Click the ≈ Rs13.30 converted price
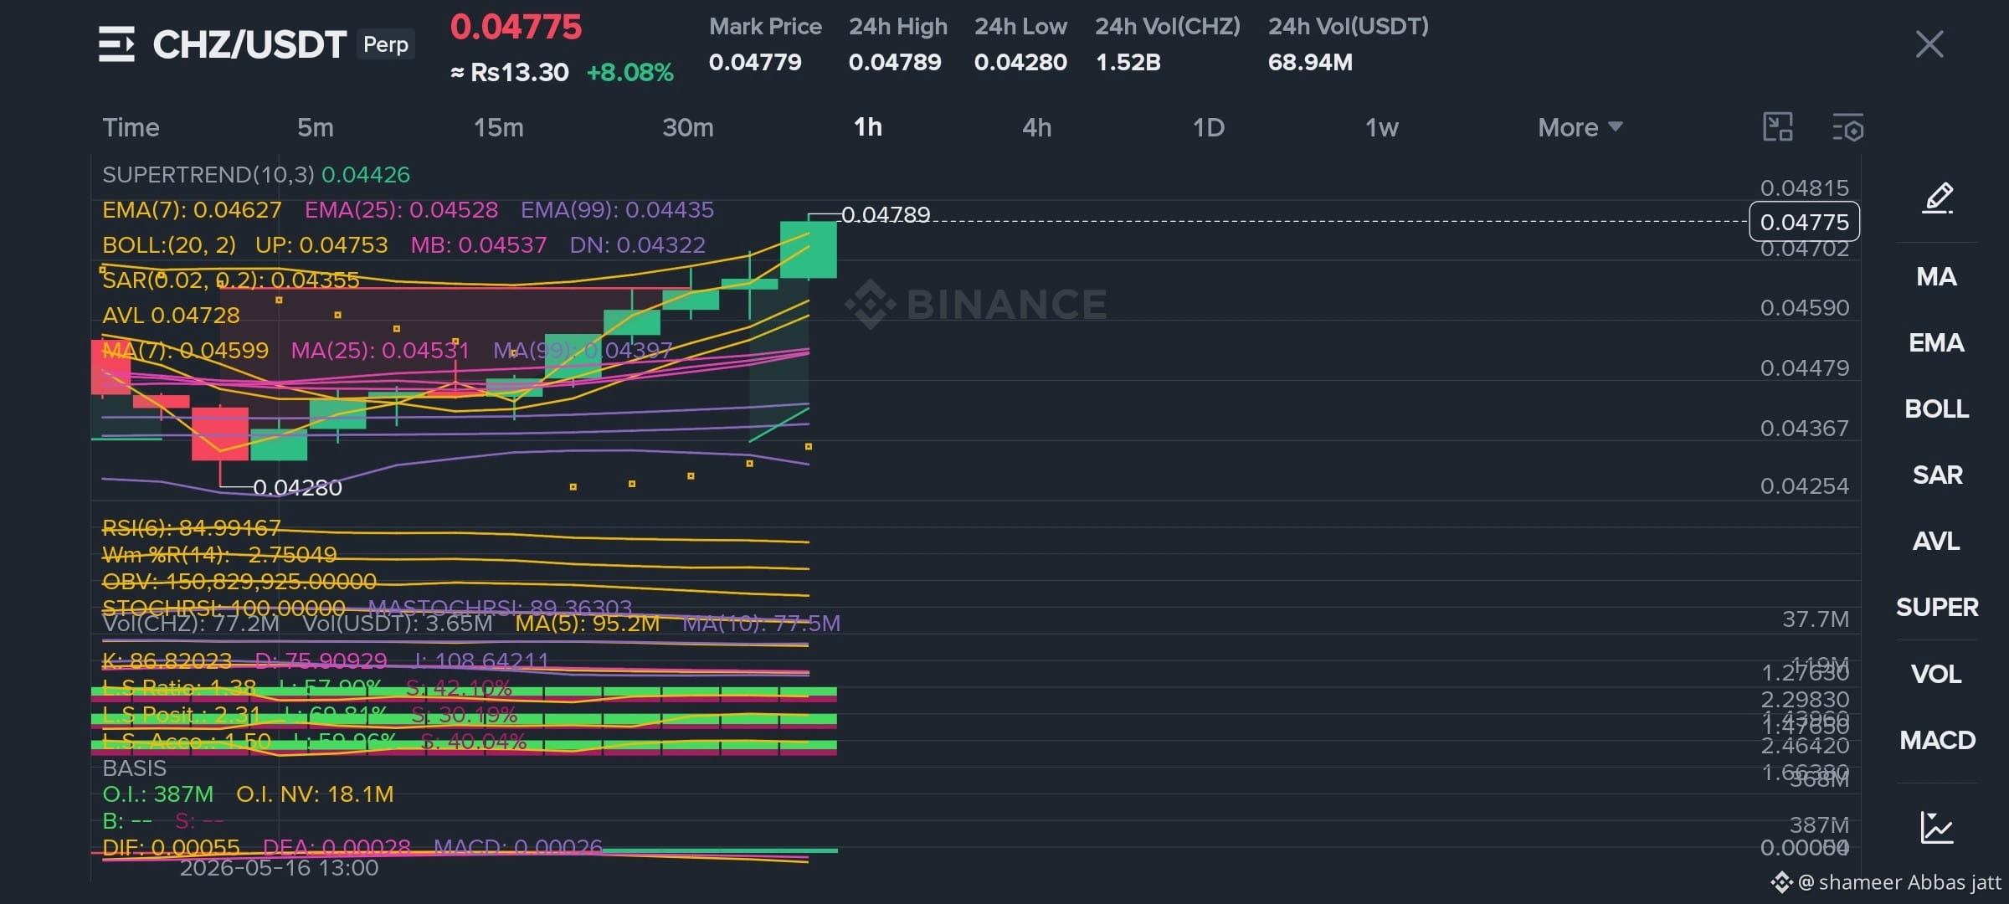This screenshot has width=2009, height=904. click(x=509, y=73)
